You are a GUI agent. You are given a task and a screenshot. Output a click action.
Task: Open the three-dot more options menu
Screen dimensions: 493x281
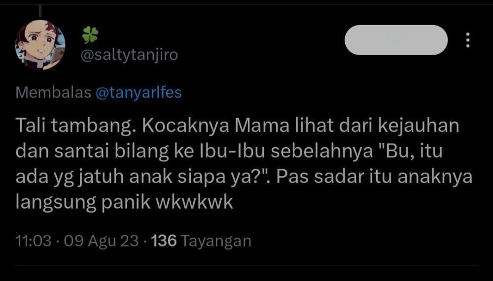468,40
